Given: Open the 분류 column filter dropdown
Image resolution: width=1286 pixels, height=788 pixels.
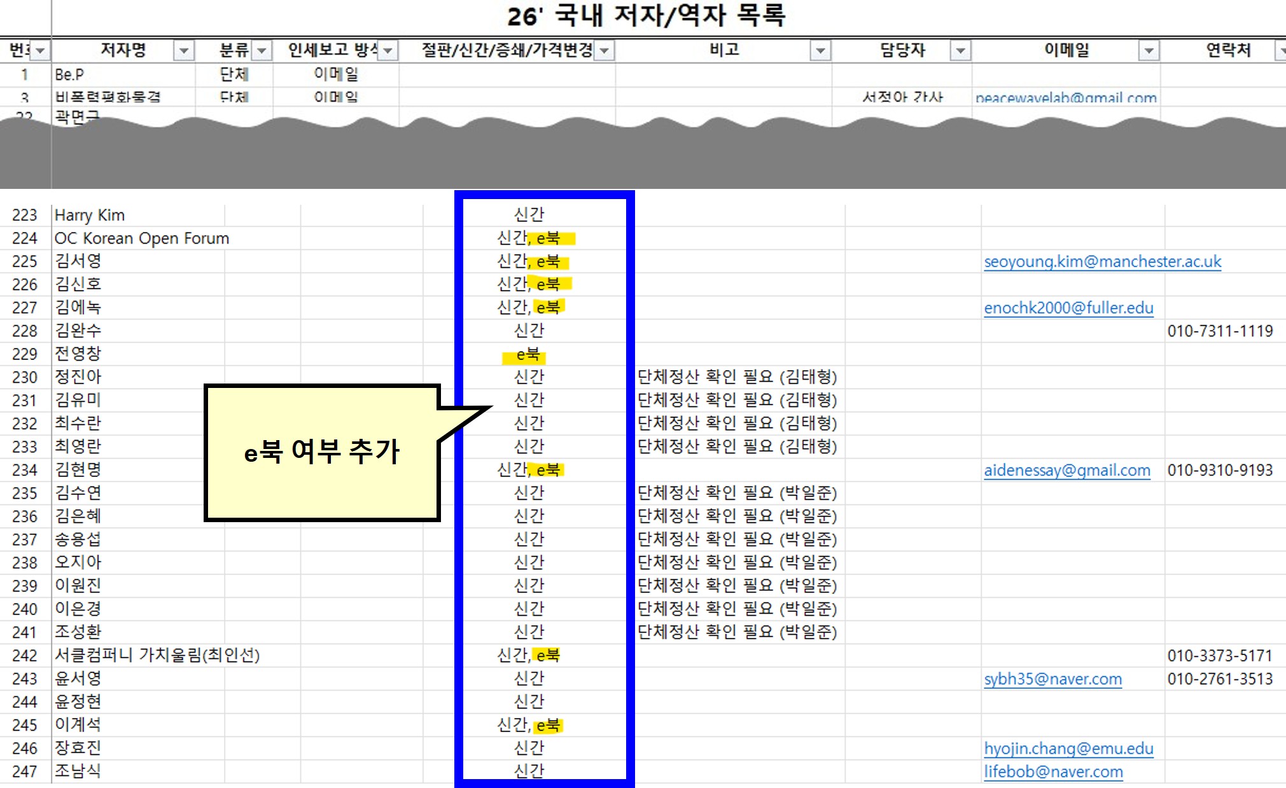Looking at the screenshot, I should [x=262, y=50].
